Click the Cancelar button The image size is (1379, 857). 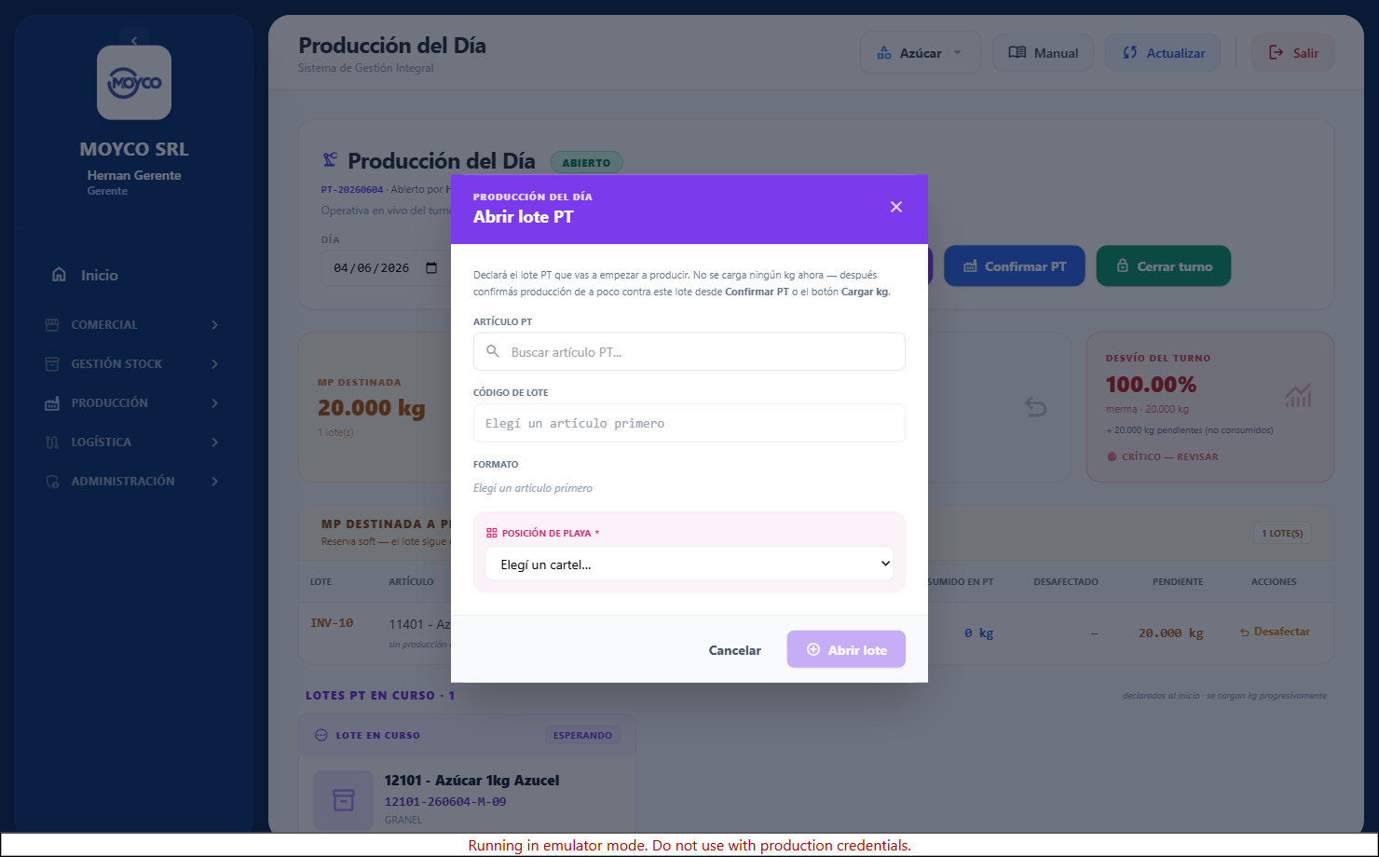click(734, 650)
